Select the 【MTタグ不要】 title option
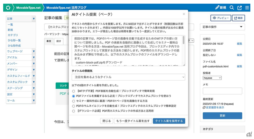 coord(73,91)
